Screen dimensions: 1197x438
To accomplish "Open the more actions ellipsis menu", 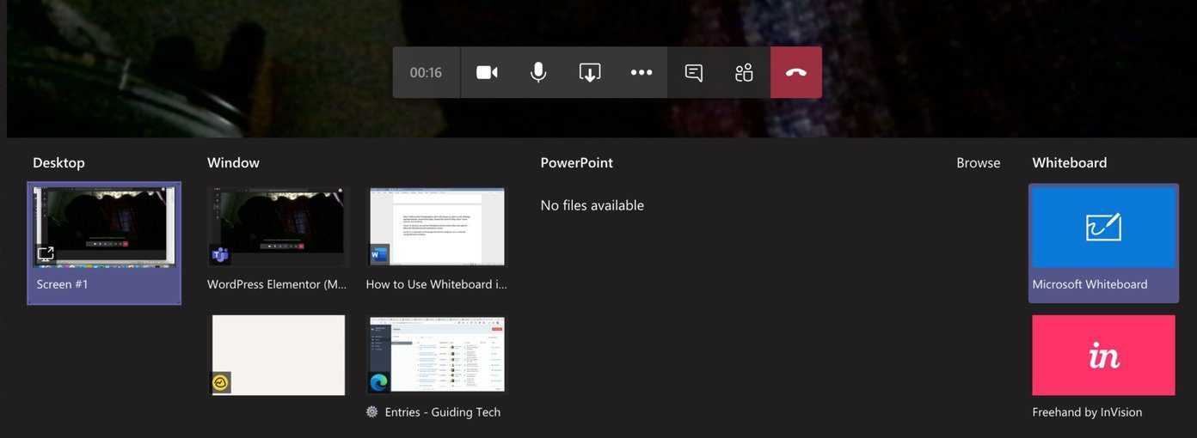I will [641, 72].
